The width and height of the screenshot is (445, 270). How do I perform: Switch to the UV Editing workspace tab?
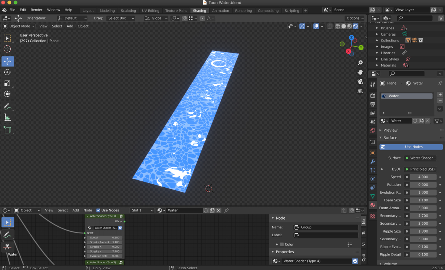point(151,11)
